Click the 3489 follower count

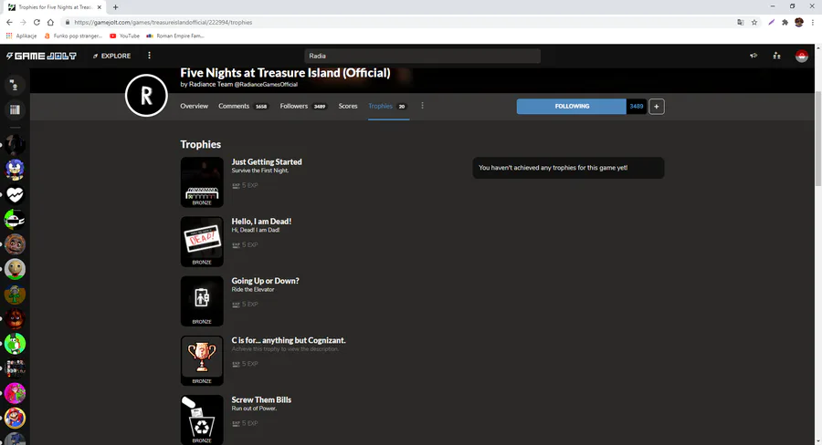[x=637, y=107]
